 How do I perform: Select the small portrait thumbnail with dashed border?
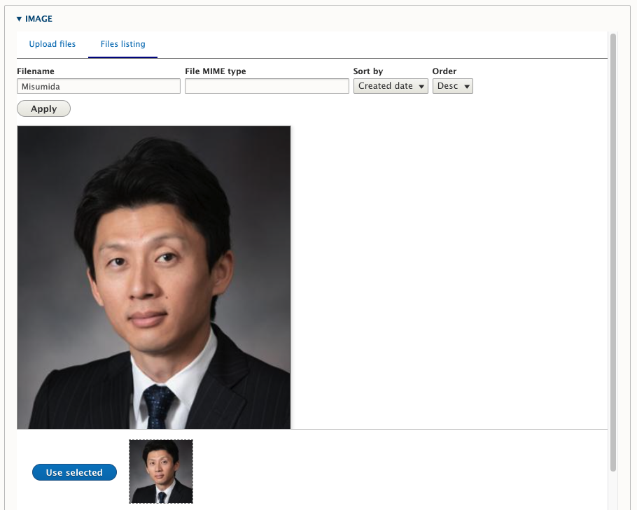click(161, 472)
